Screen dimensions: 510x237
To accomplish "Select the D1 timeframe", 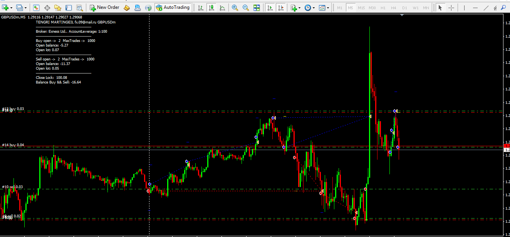I will point(404,8).
